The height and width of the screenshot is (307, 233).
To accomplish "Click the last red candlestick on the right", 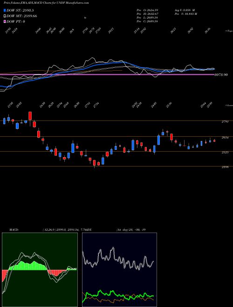I will [x=214, y=140].
